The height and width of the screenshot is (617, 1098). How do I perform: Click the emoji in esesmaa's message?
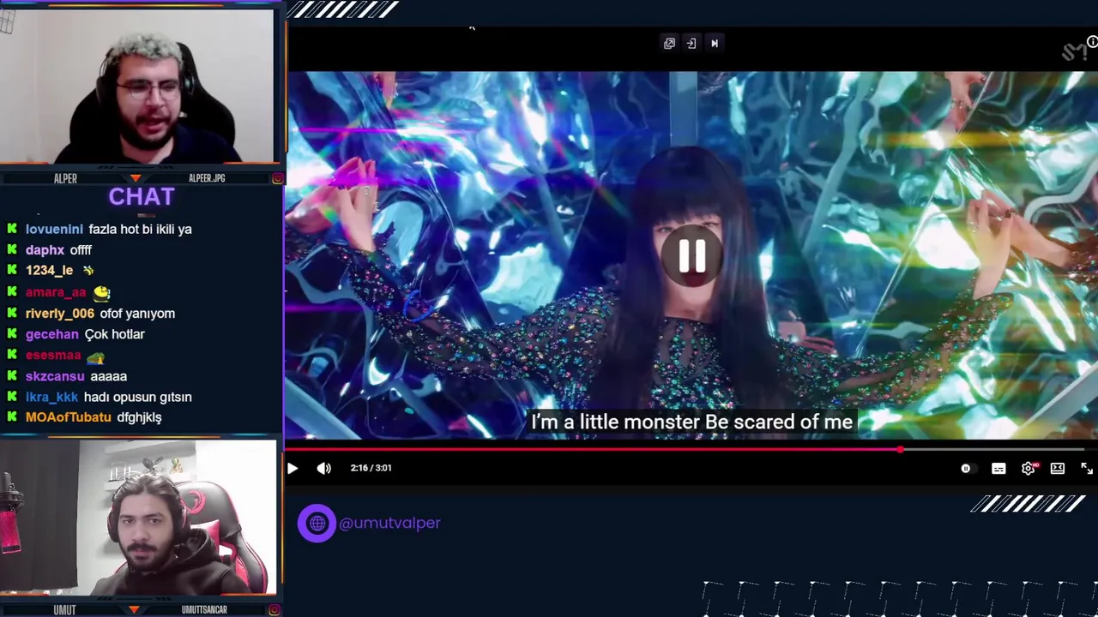(x=95, y=356)
